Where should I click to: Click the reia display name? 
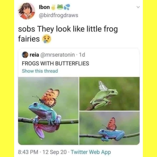point(33,55)
